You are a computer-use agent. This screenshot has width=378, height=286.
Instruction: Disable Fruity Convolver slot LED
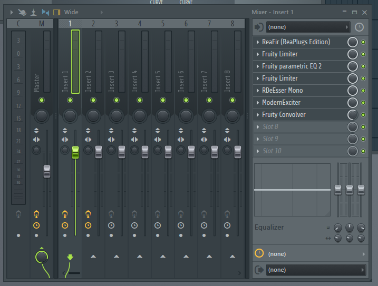[x=363, y=115]
